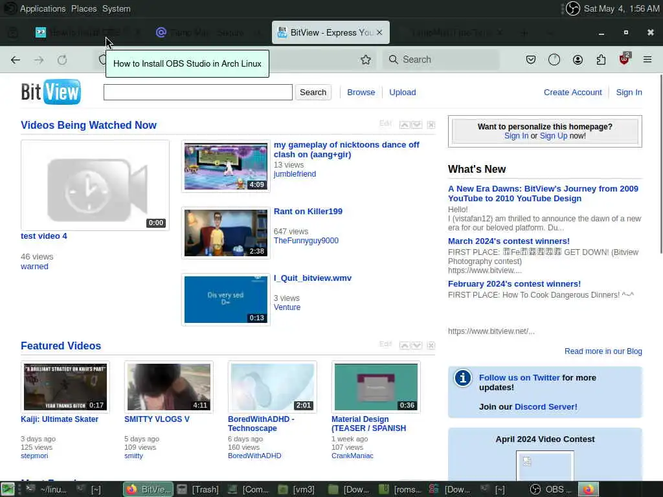Open the [roms... taskbar item
Screen dimensions: 663x497
399,489
